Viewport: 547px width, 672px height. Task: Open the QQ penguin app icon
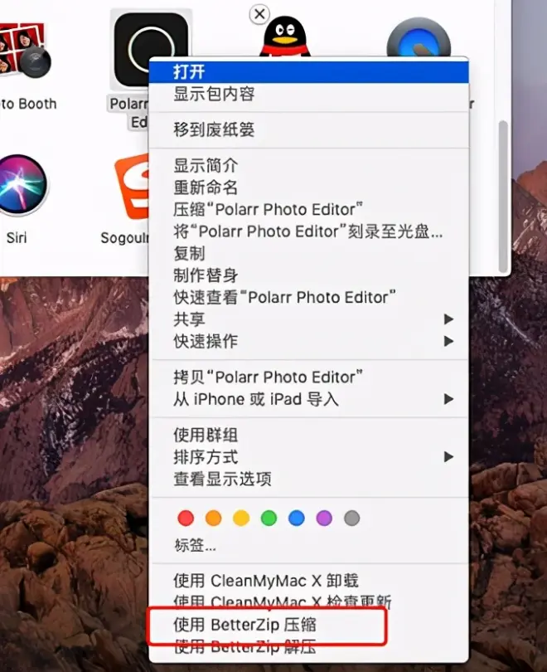click(285, 37)
